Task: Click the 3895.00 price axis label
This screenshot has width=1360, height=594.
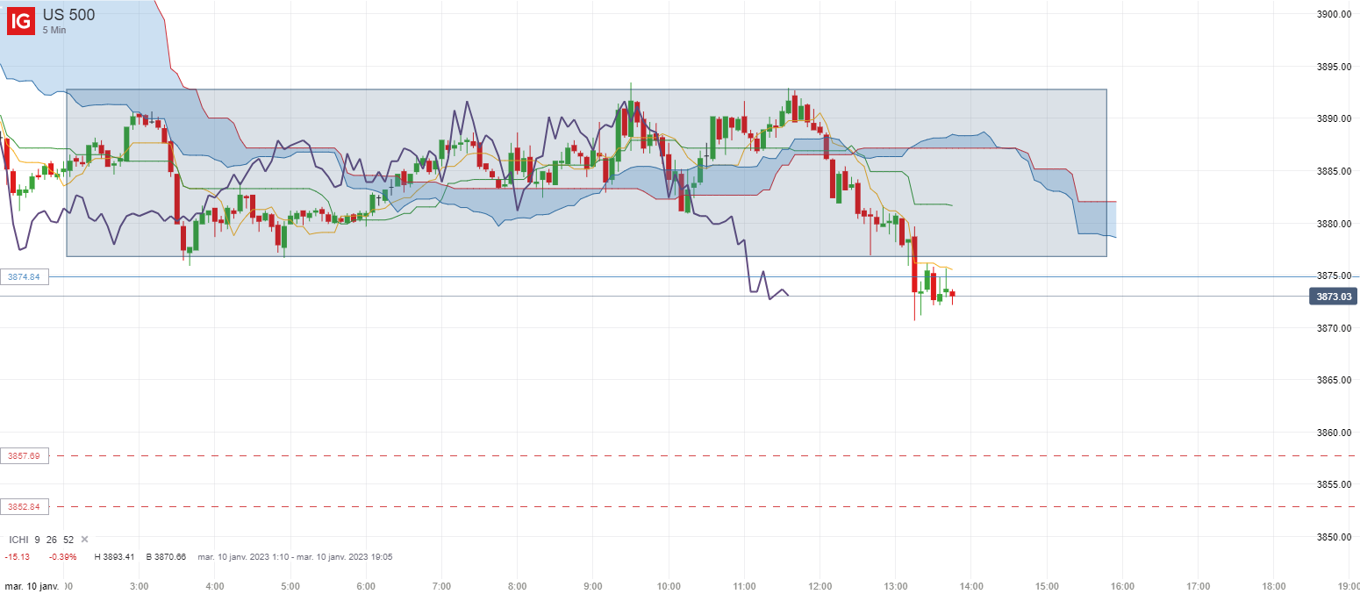Action: tap(1334, 67)
